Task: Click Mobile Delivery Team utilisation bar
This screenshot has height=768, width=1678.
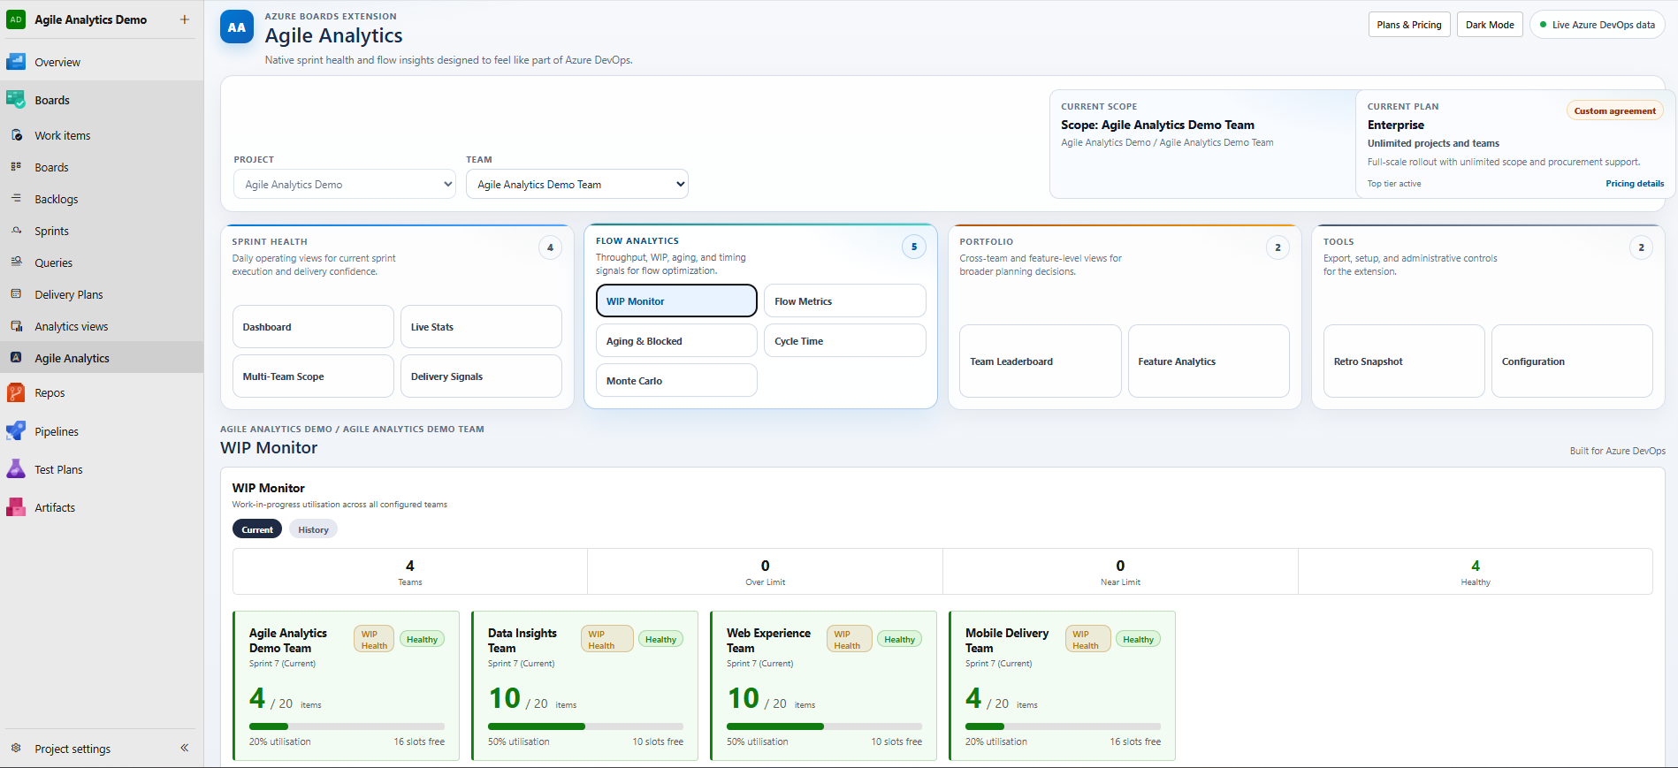Action: click(1063, 726)
